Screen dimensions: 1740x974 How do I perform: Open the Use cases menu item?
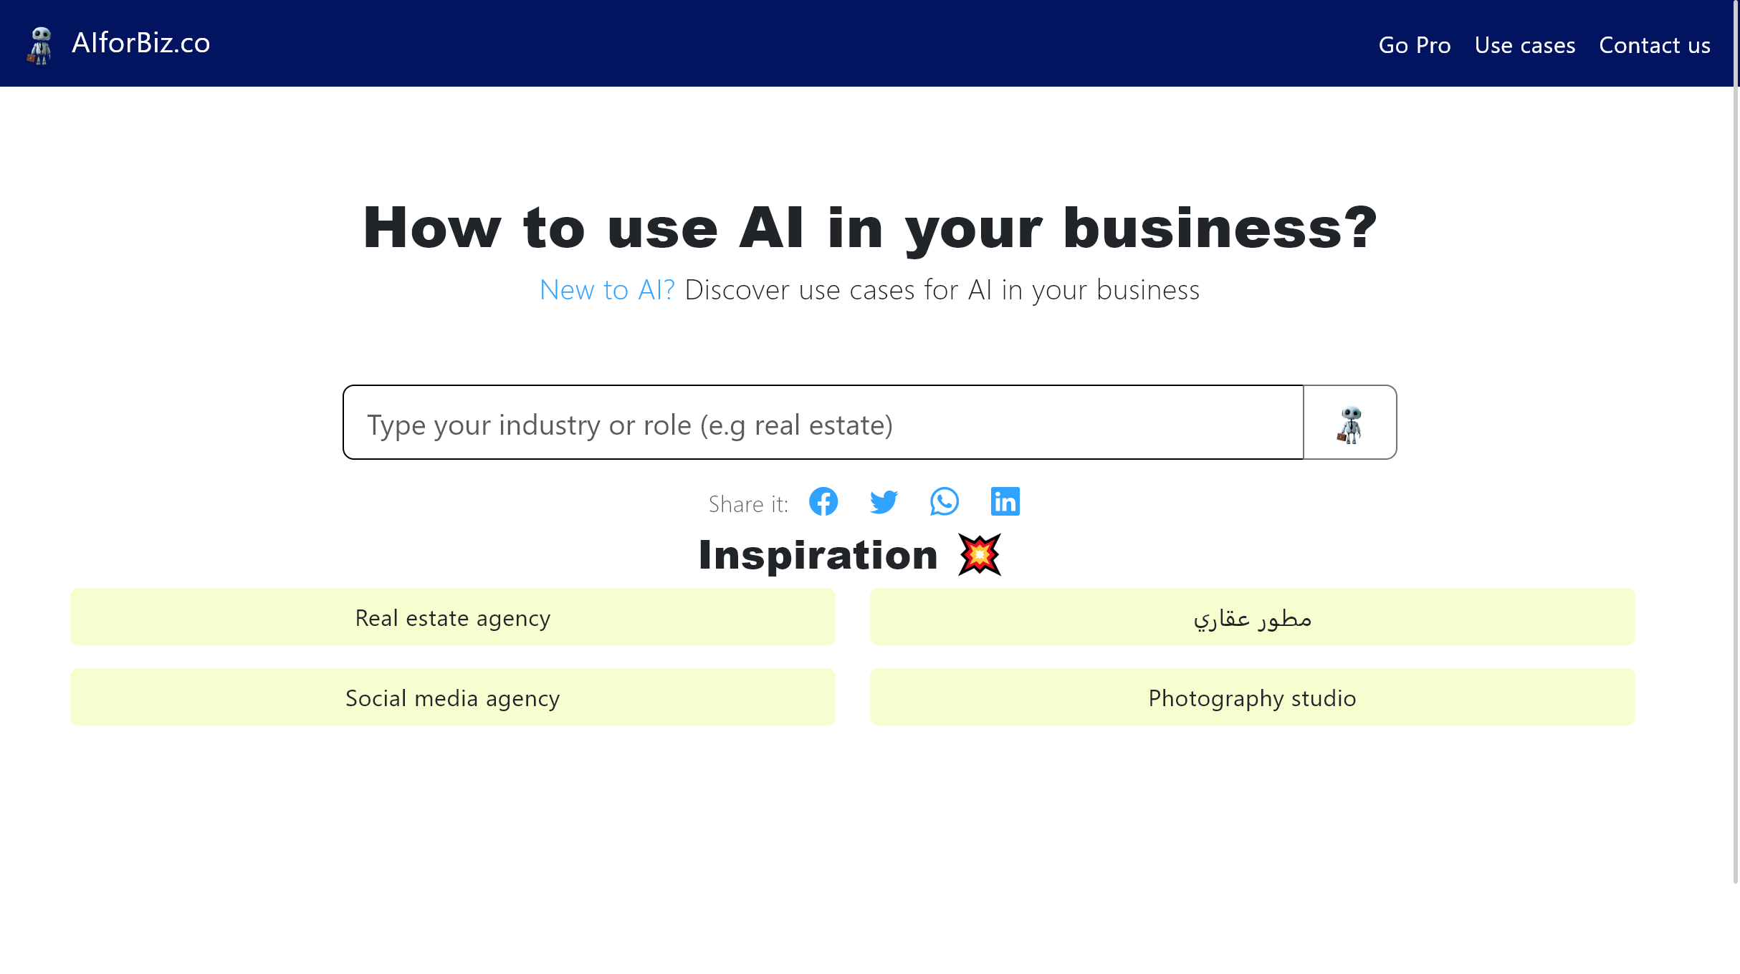(1525, 43)
